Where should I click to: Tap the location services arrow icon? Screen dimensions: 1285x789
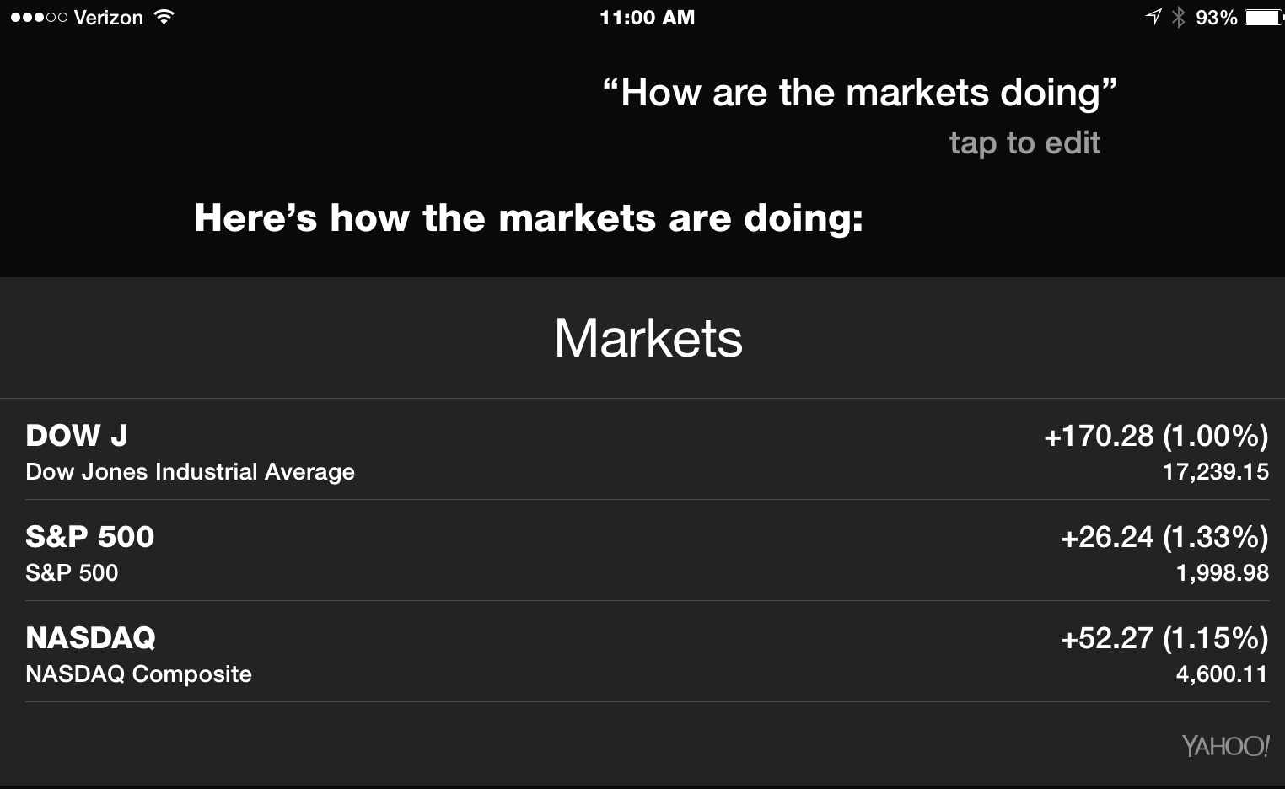1153,17
